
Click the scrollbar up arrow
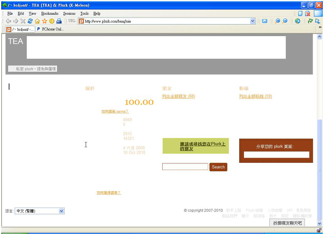320,37
